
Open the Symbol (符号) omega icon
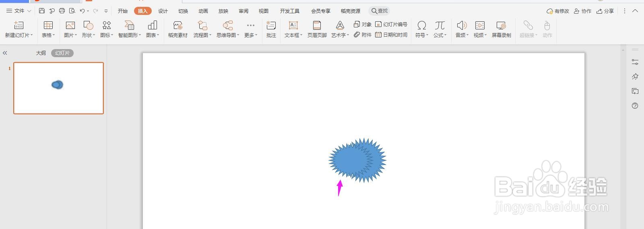point(421,25)
